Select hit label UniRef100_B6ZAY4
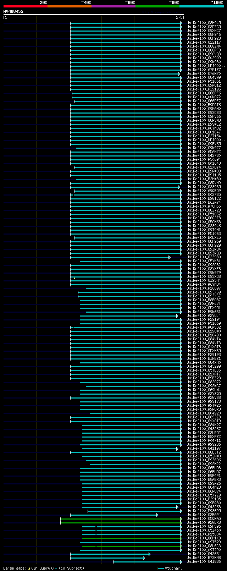Screen dimensions: 227x571 pyautogui.click(x=204, y=203)
